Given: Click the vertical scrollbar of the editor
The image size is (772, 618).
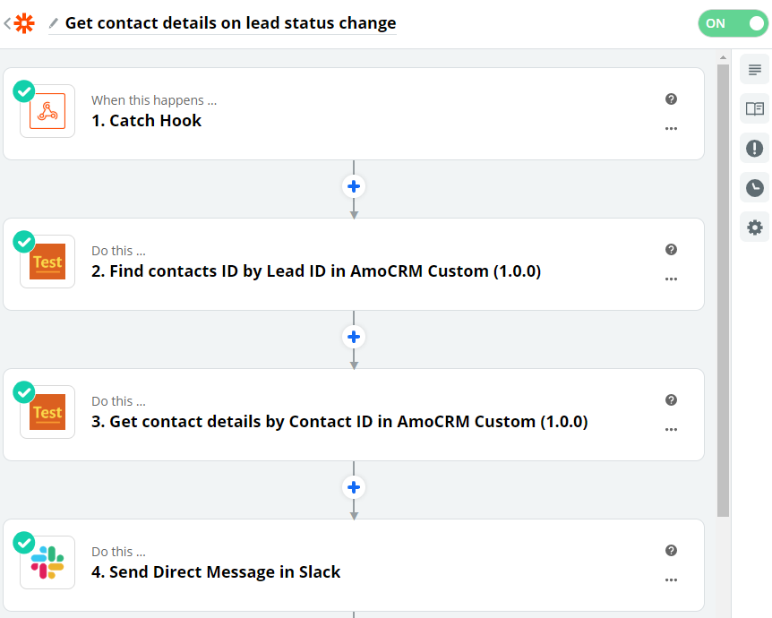Looking at the screenshot, I should 723,290.
